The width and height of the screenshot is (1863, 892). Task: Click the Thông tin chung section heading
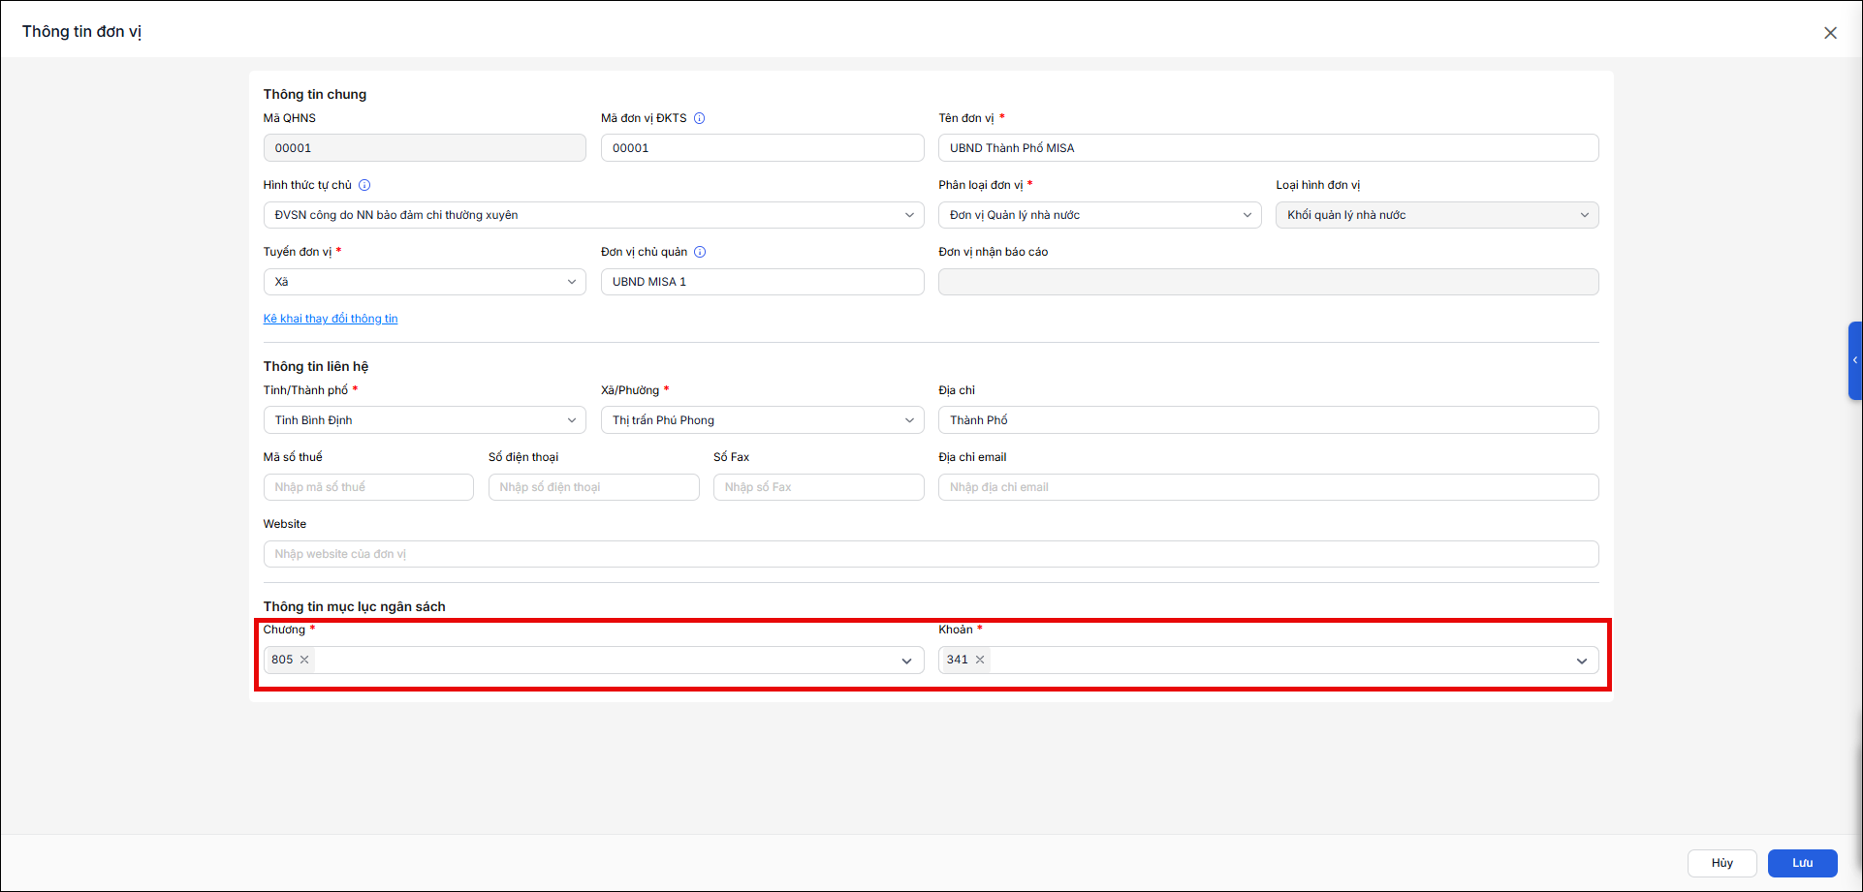click(315, 94)
